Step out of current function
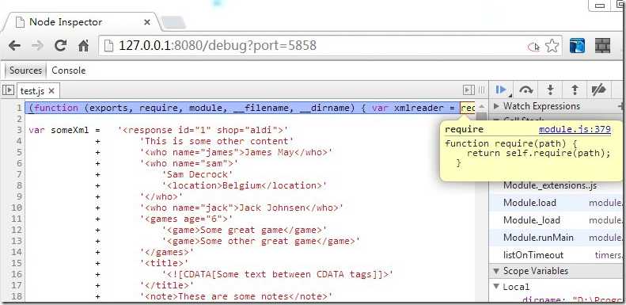 point(575,90)
